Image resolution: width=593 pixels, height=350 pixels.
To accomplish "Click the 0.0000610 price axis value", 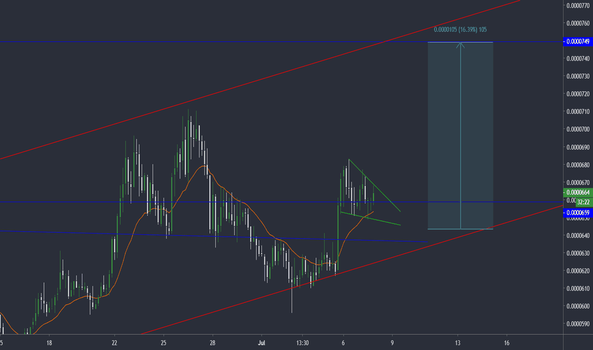I will (578, 289).
